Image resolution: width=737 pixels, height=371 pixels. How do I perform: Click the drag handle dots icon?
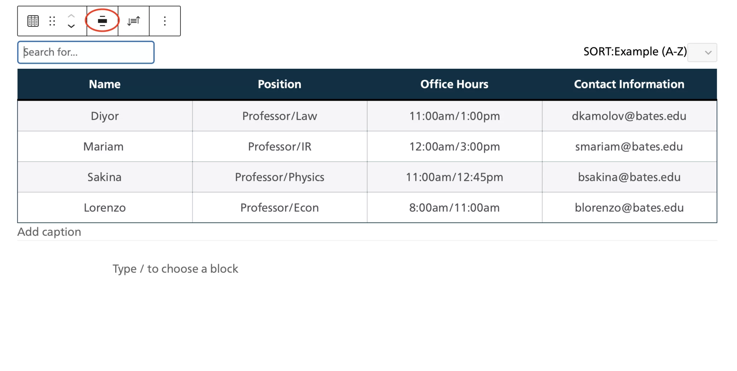click(52, 21)
